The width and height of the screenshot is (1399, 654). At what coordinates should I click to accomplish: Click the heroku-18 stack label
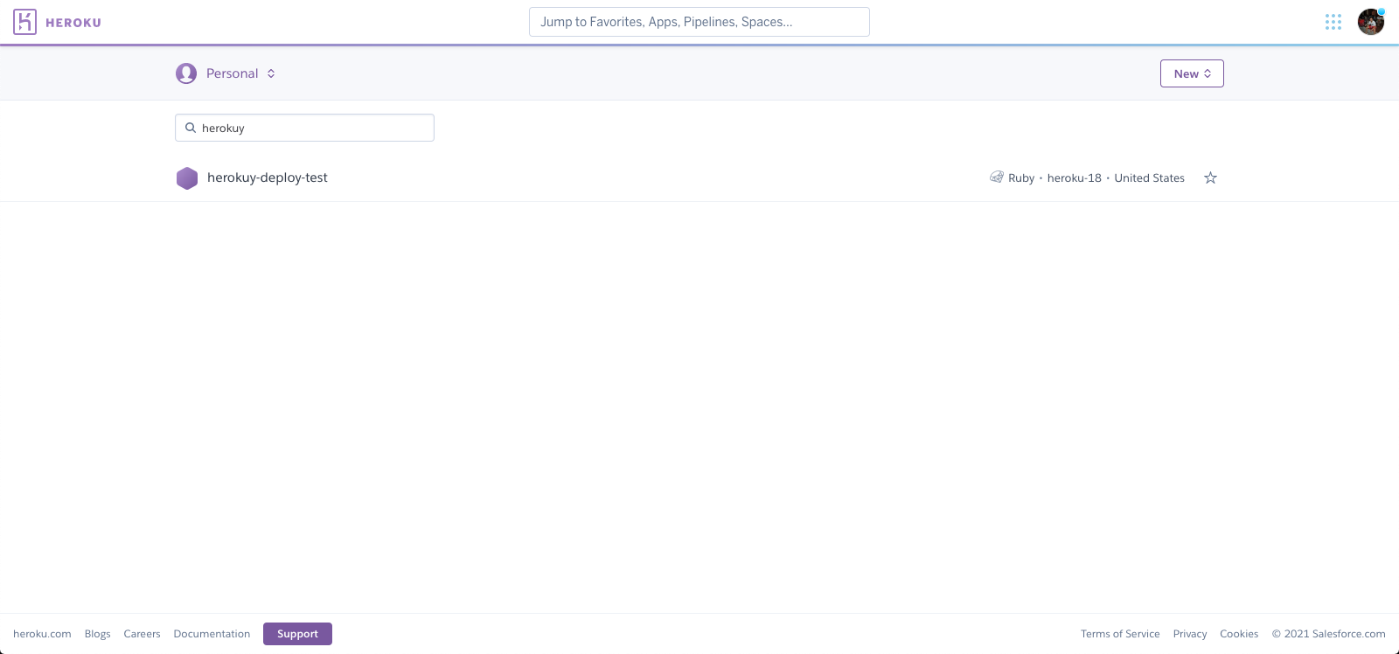(x=1075, y=177)
